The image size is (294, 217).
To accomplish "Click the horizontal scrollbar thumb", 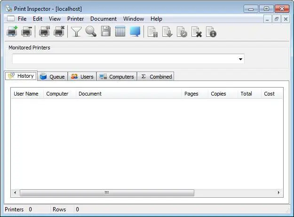I will coord(107,193).
